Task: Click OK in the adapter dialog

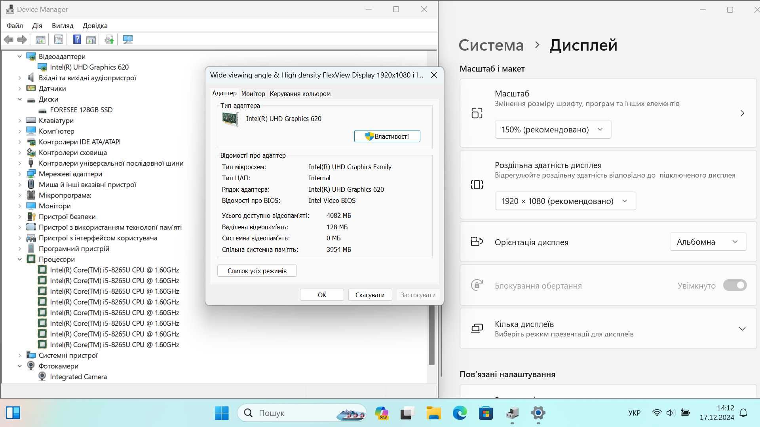Action: click(x=322, y=295)
